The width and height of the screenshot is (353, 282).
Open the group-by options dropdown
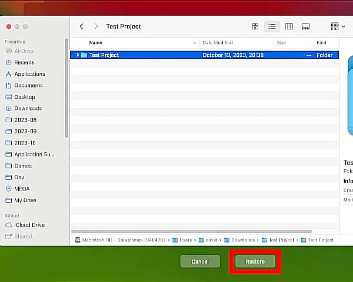pyautogui.click(x=338, y=26)
